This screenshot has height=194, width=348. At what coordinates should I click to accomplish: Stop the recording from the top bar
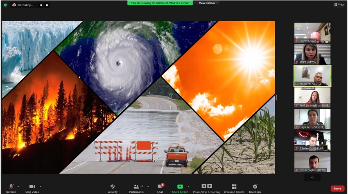tap(47, 5)
